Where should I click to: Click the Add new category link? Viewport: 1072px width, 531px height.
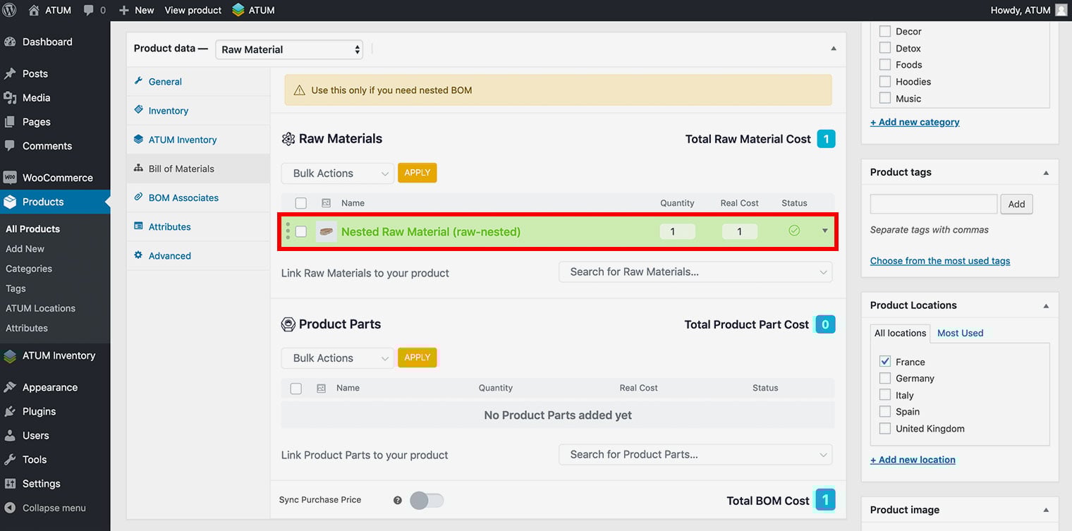[x=915, y=122]
